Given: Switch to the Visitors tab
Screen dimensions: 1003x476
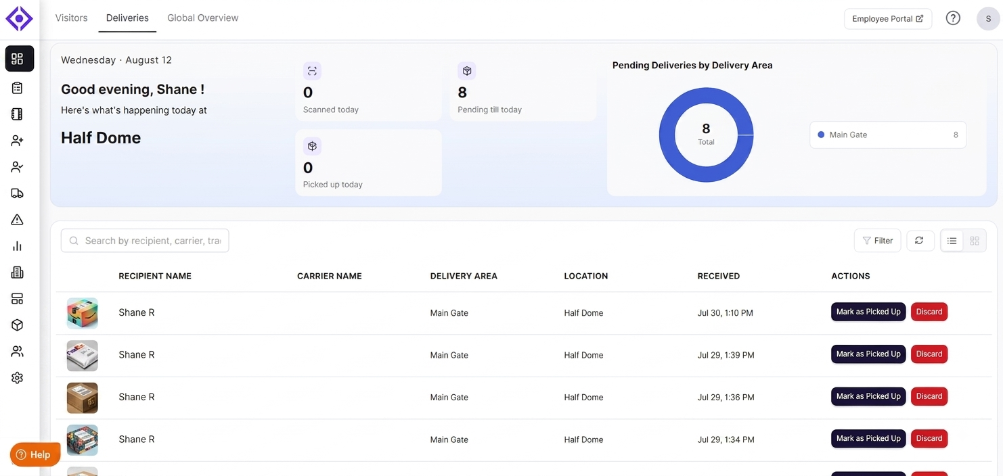Looking at the screenshot, I should 71,18.
